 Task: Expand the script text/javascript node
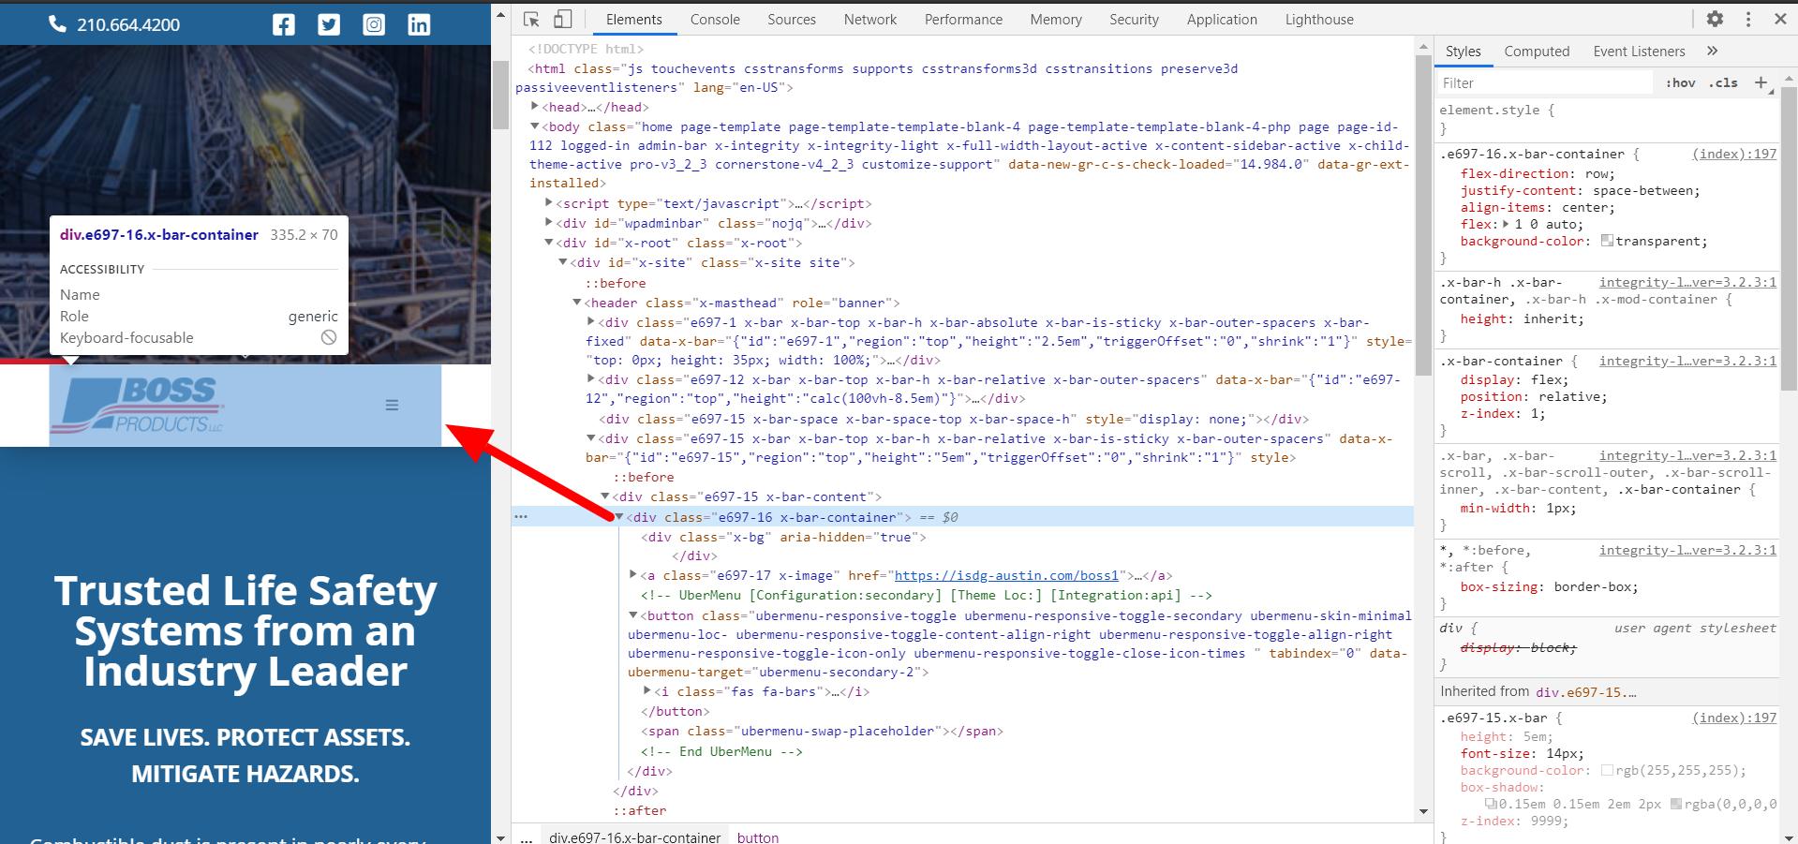tap(549, 203)
